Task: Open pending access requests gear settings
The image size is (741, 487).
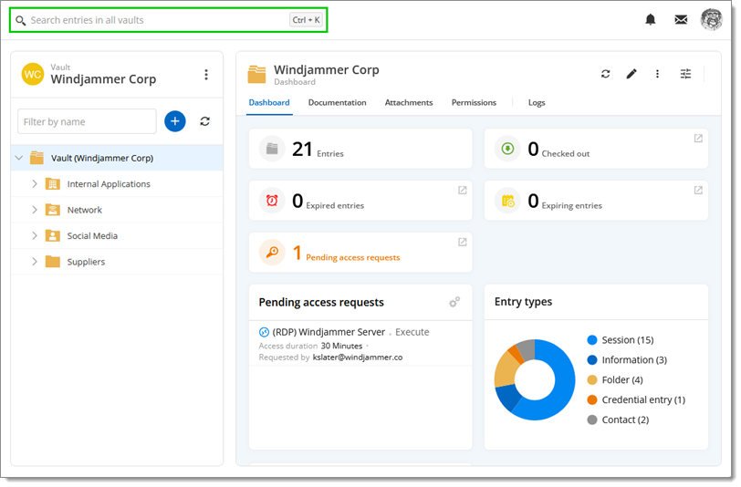Action: tap(454, 302)
